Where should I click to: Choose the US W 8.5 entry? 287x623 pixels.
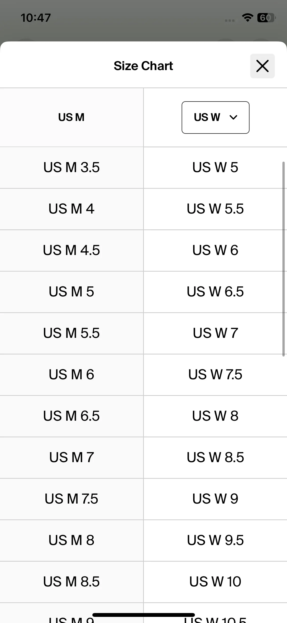tap(215, 458)
